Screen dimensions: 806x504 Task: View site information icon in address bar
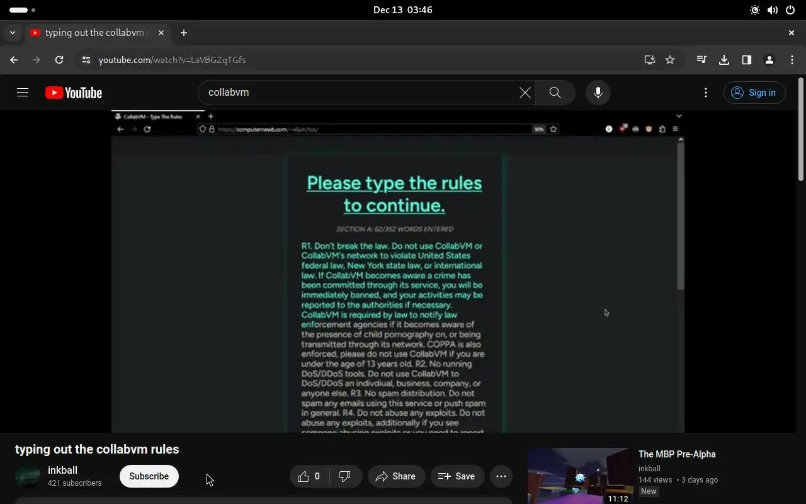click(87, 60)
